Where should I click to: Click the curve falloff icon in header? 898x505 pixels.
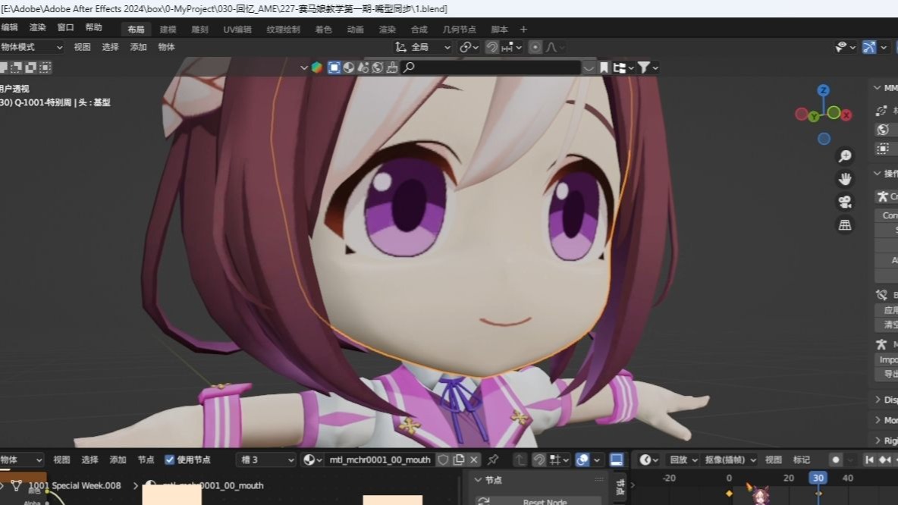click(x=551, y=47)
